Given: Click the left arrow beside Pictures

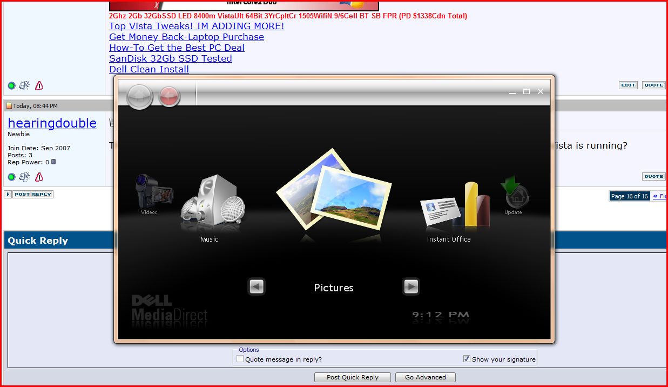Looking at the screenshot, I should (x=257, y=287).
